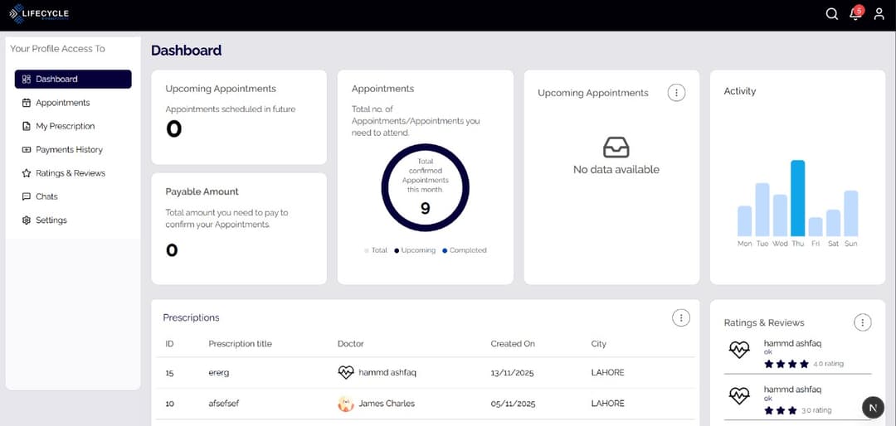Click the Dashboard grid icon in sidebar

click(x=26, y=80)
